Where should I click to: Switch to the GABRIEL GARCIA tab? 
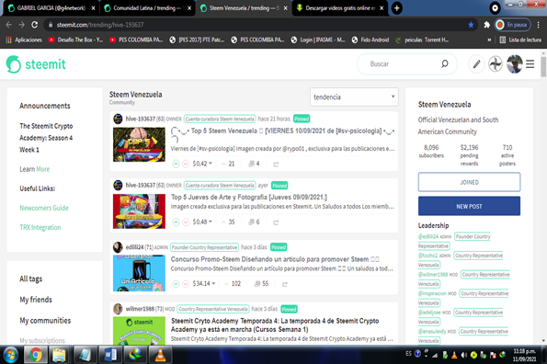pyautogui.click(x=51, y=8)
